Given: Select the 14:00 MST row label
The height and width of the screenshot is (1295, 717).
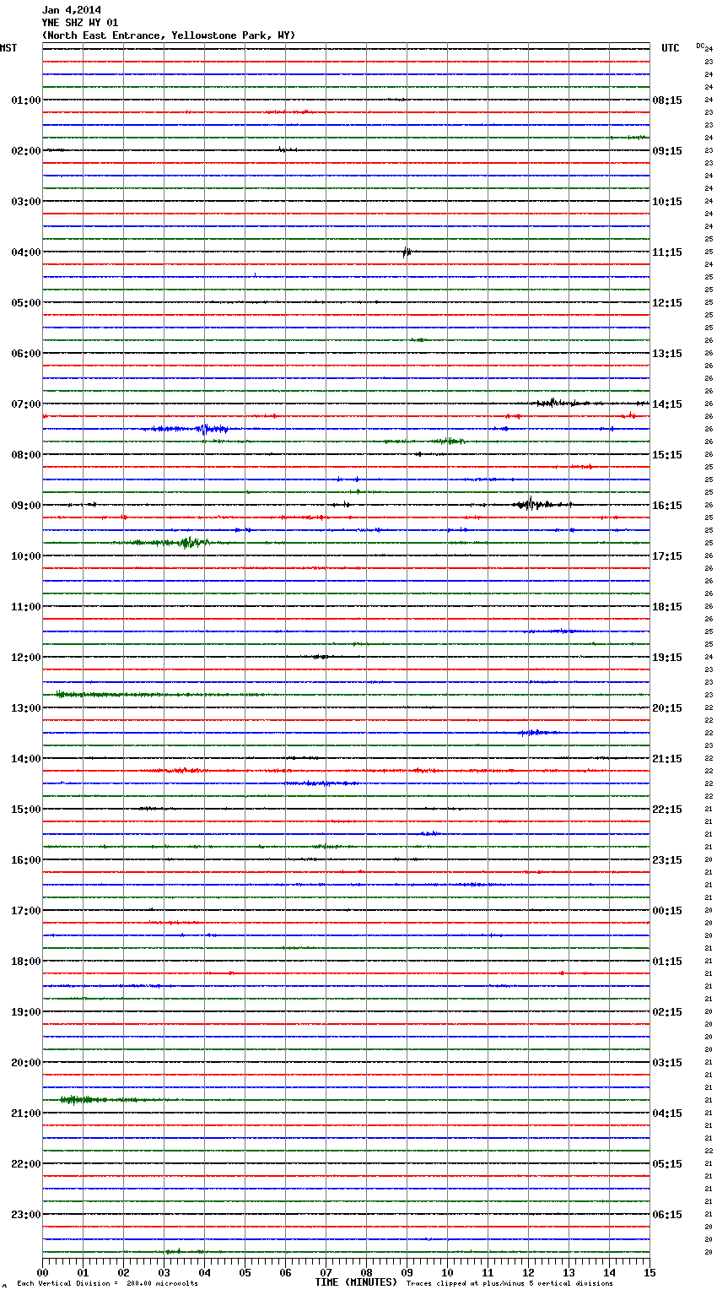Looking at the screenshot, I should pos(26,758).
